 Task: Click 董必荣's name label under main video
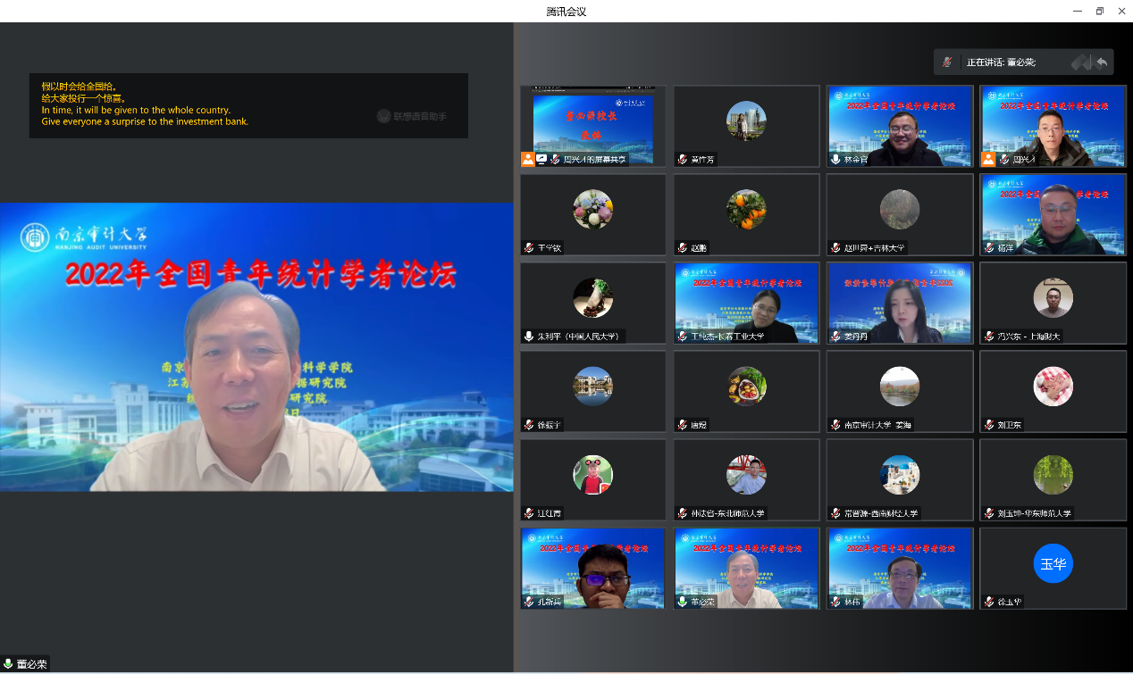[31, 664]
